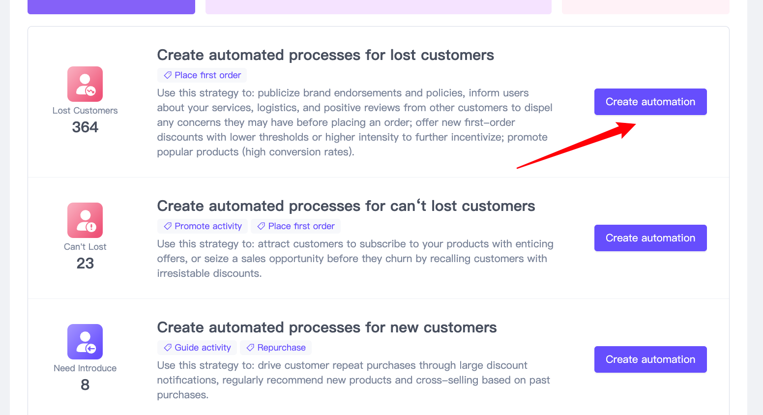Open the can't lost customers process heading

[x=346, y=206]
